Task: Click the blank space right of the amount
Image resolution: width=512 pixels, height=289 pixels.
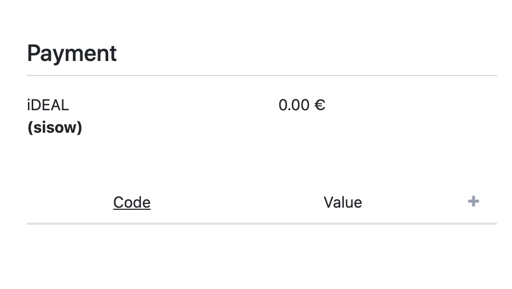Action: coord(411,105)
